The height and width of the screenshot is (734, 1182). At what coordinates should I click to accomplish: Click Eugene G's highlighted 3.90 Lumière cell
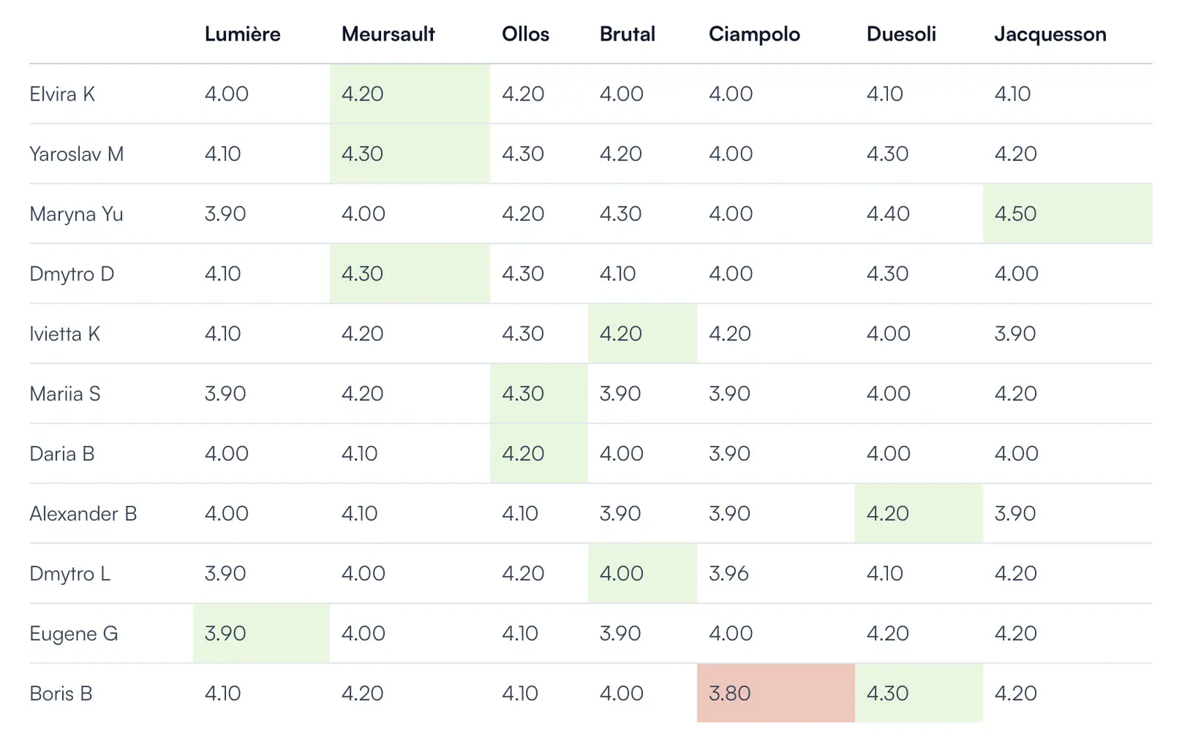point(260,633)
